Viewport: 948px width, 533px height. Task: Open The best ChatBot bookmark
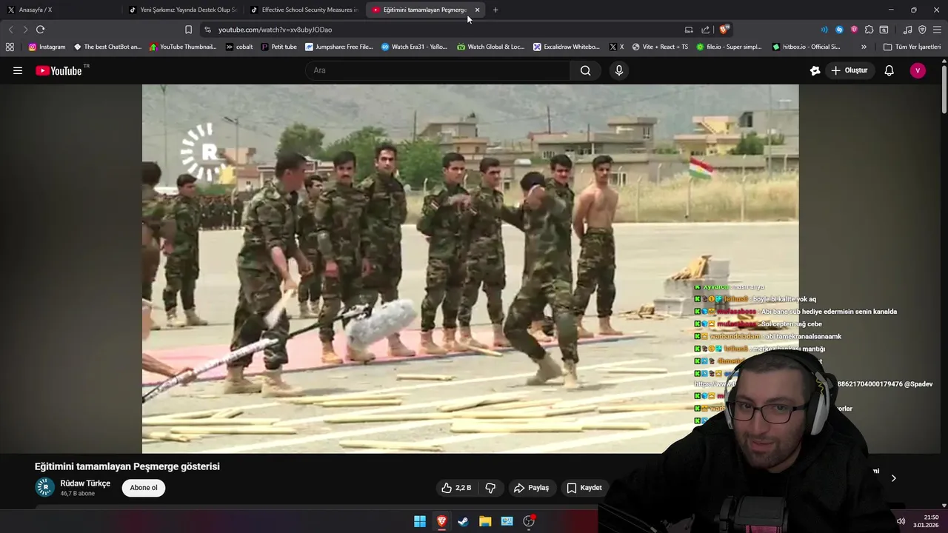point(107,47)
